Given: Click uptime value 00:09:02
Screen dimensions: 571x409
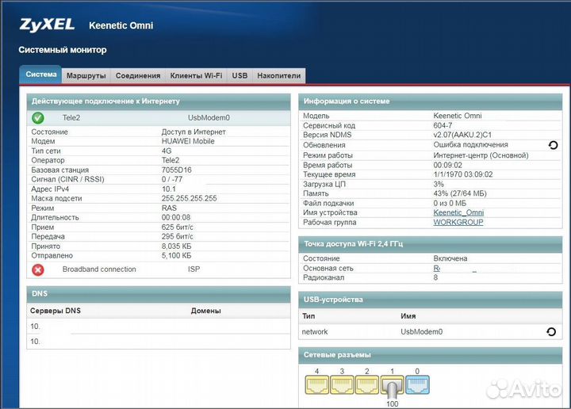Looking at the screenshot, I should point(447,165).
